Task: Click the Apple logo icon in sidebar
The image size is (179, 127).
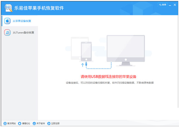Action: [x=7, y=21]
